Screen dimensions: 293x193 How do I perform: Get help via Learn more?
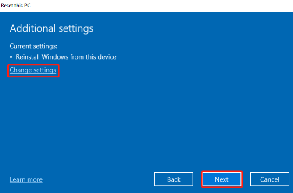pos(26,179)
